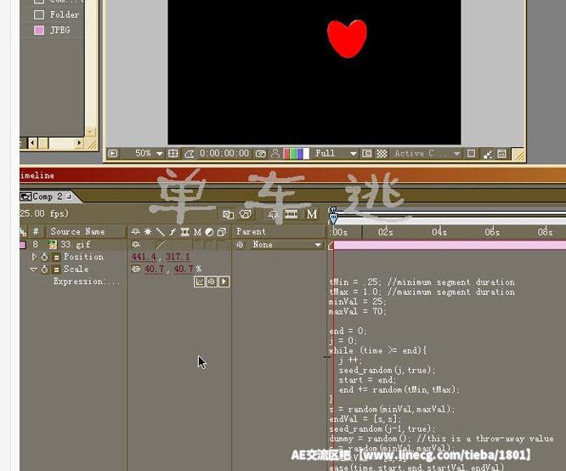Click the first Scale value 40.7

[154, 270]
